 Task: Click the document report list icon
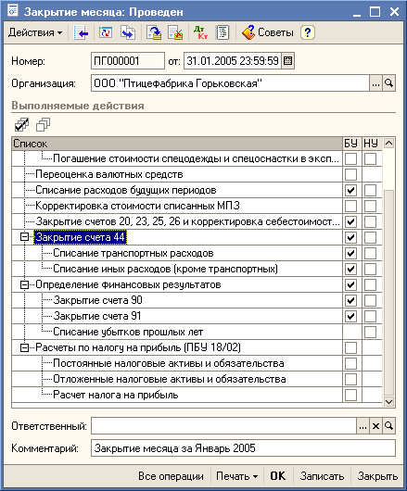tap(223, 32)
